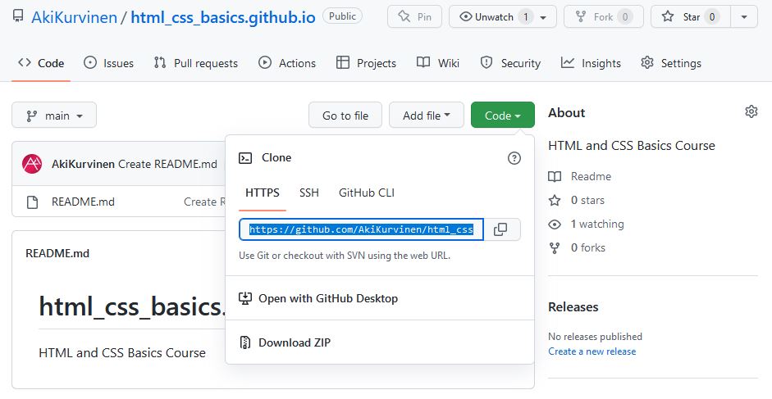
Task: Click the ZIP archive icon
Action: pyautogui.click(x=244, y=342)
